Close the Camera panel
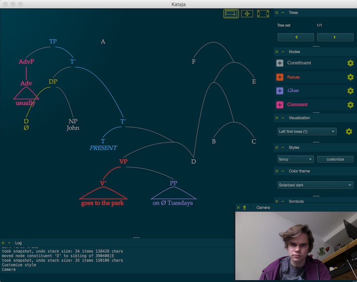Viewport: 357px width, 282px height. pos(238,207)
